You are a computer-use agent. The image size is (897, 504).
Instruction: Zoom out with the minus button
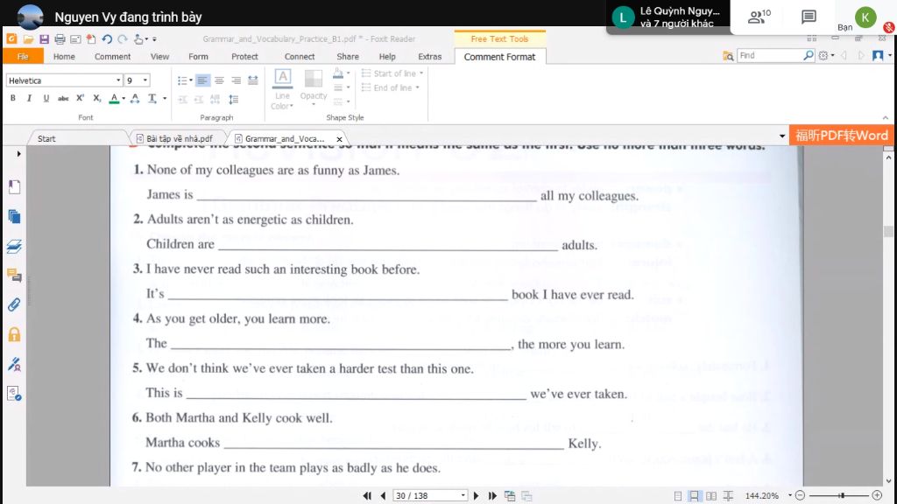pyautogui.click(x=801, y=495)
